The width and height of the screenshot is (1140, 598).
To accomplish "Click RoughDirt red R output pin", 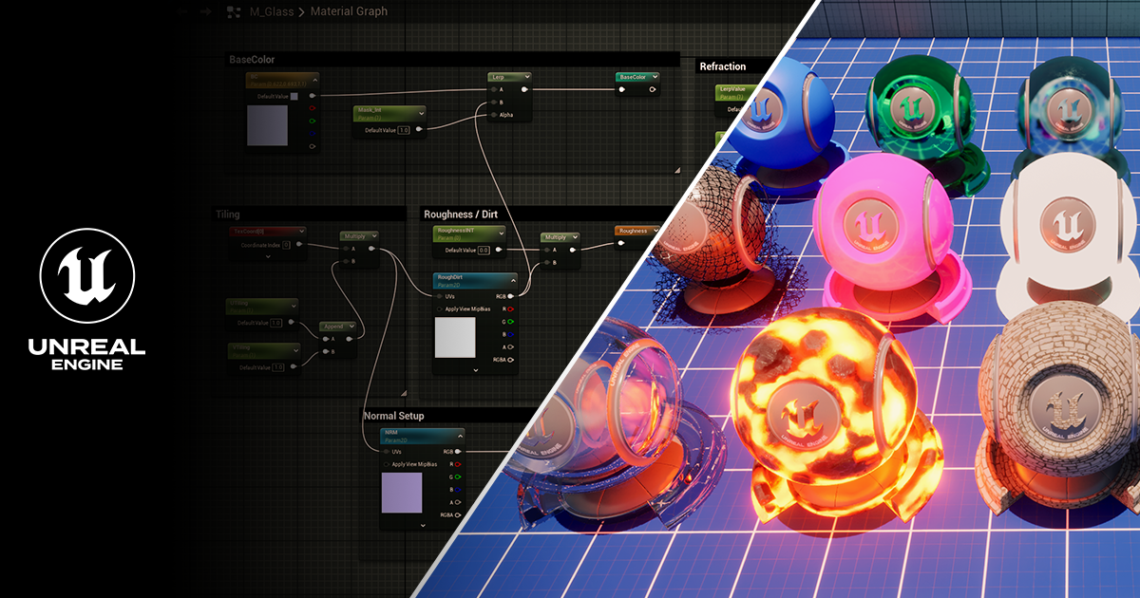I will tap(511, 308).
